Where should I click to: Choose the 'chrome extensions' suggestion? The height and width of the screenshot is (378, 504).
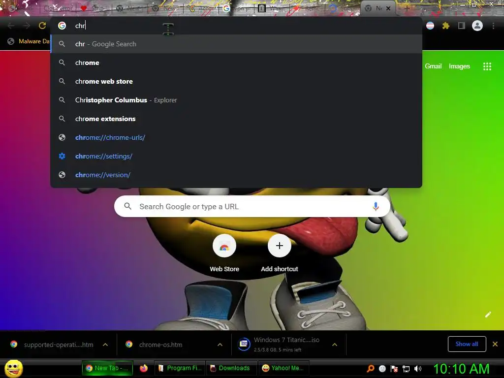tap(236, 119)
